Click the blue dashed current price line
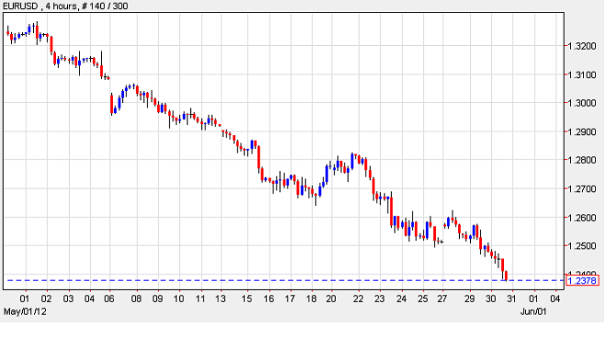The height and width of the screenshot is (338, 605). [x=286, y=280]
